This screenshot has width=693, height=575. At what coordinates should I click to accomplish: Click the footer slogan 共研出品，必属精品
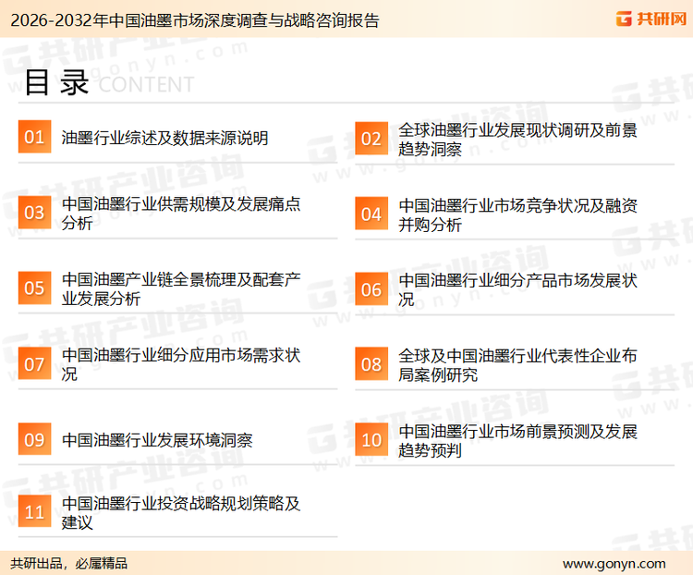(x=69, y=564)
